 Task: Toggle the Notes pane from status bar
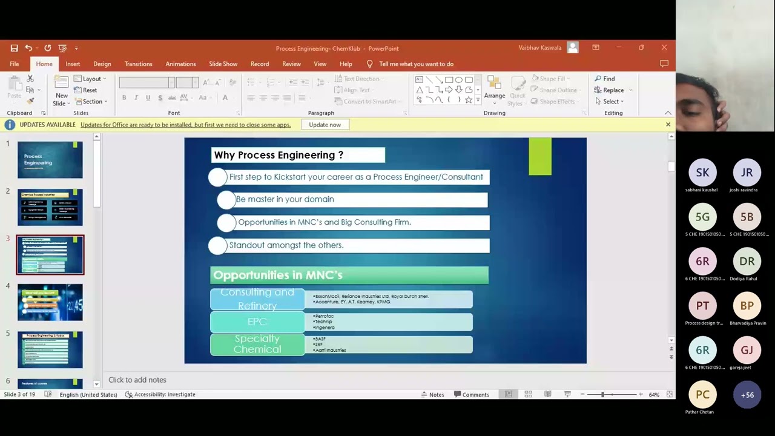432,394
